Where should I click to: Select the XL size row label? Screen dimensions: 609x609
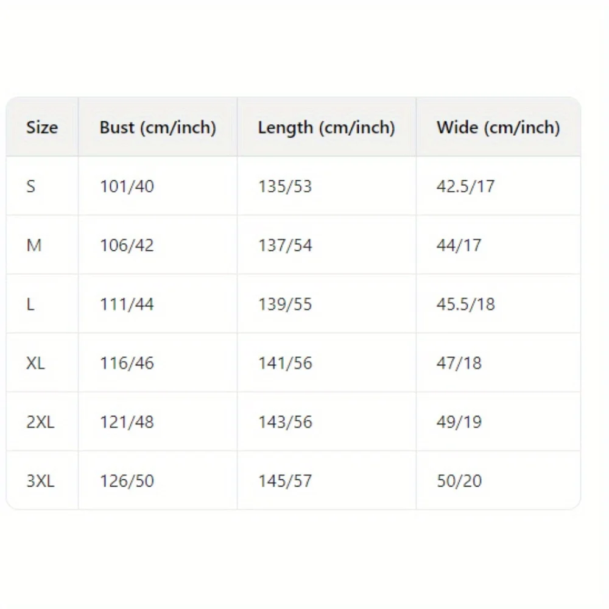point(35,363)
